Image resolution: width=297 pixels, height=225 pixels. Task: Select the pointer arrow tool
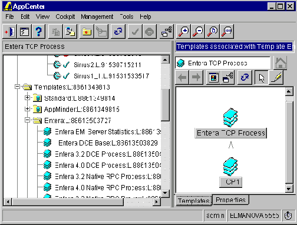point(262,77)
